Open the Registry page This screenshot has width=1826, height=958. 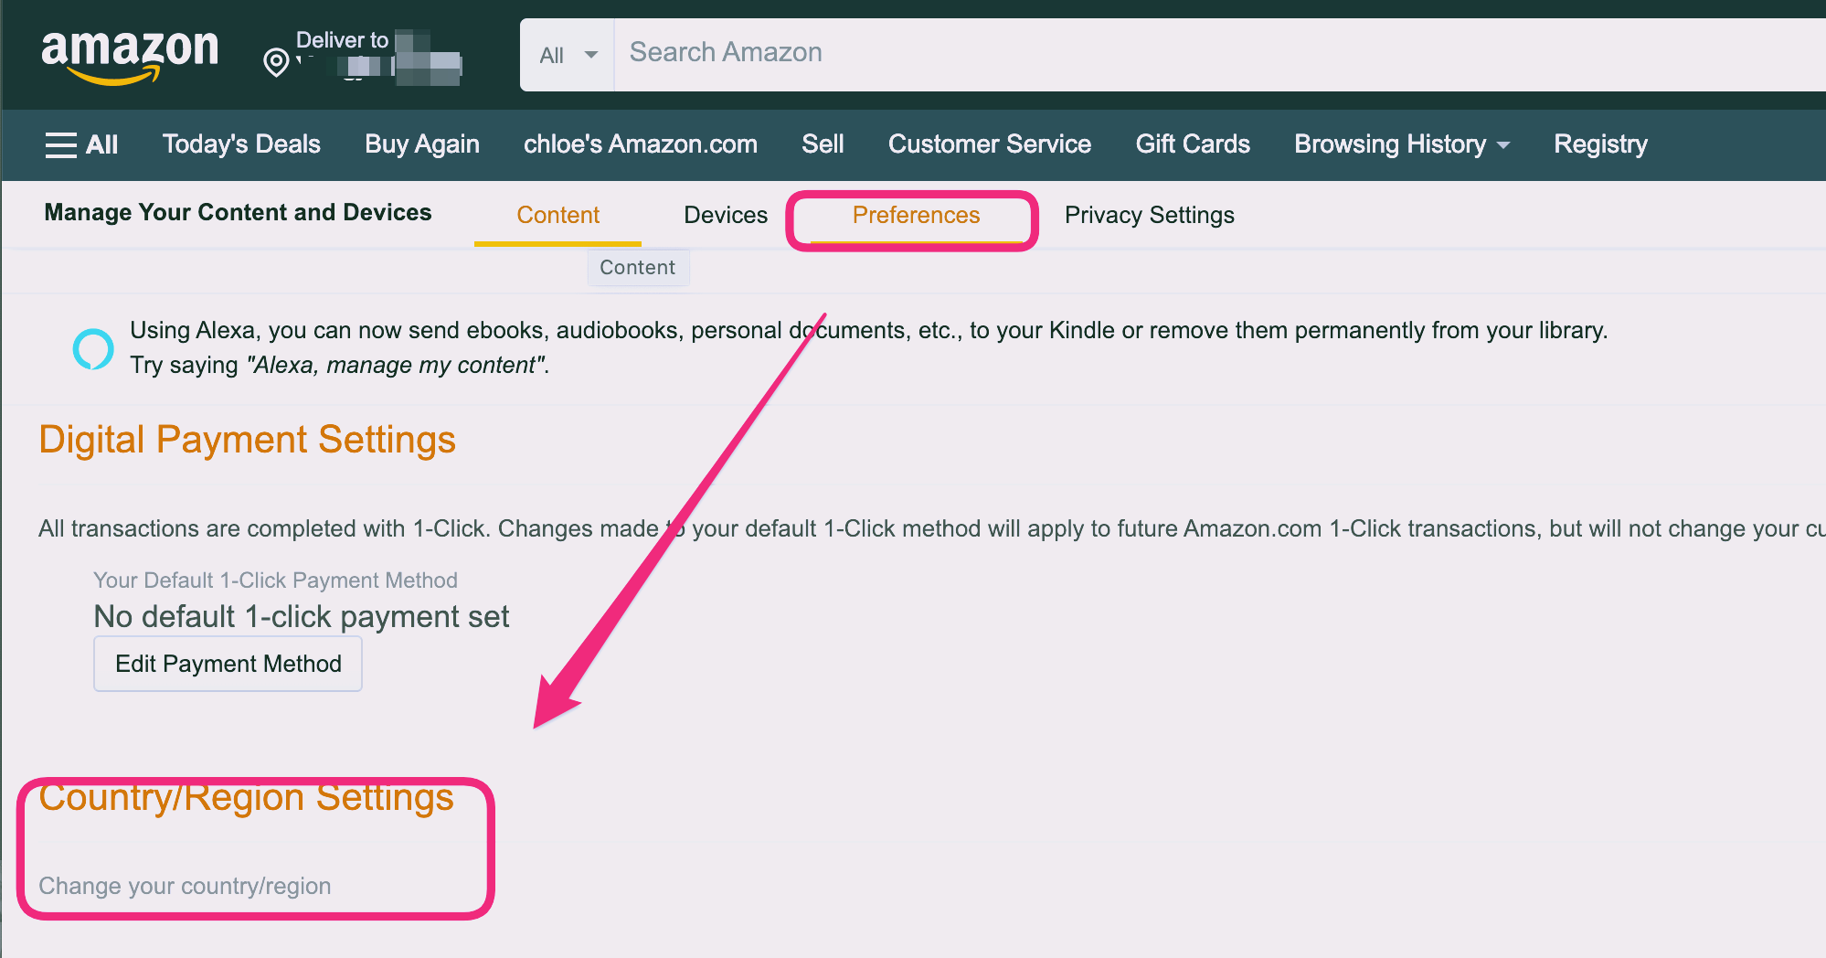point(1600,144)
